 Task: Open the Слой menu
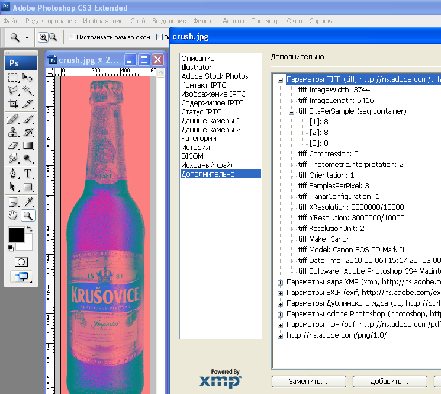coord(138,21)
